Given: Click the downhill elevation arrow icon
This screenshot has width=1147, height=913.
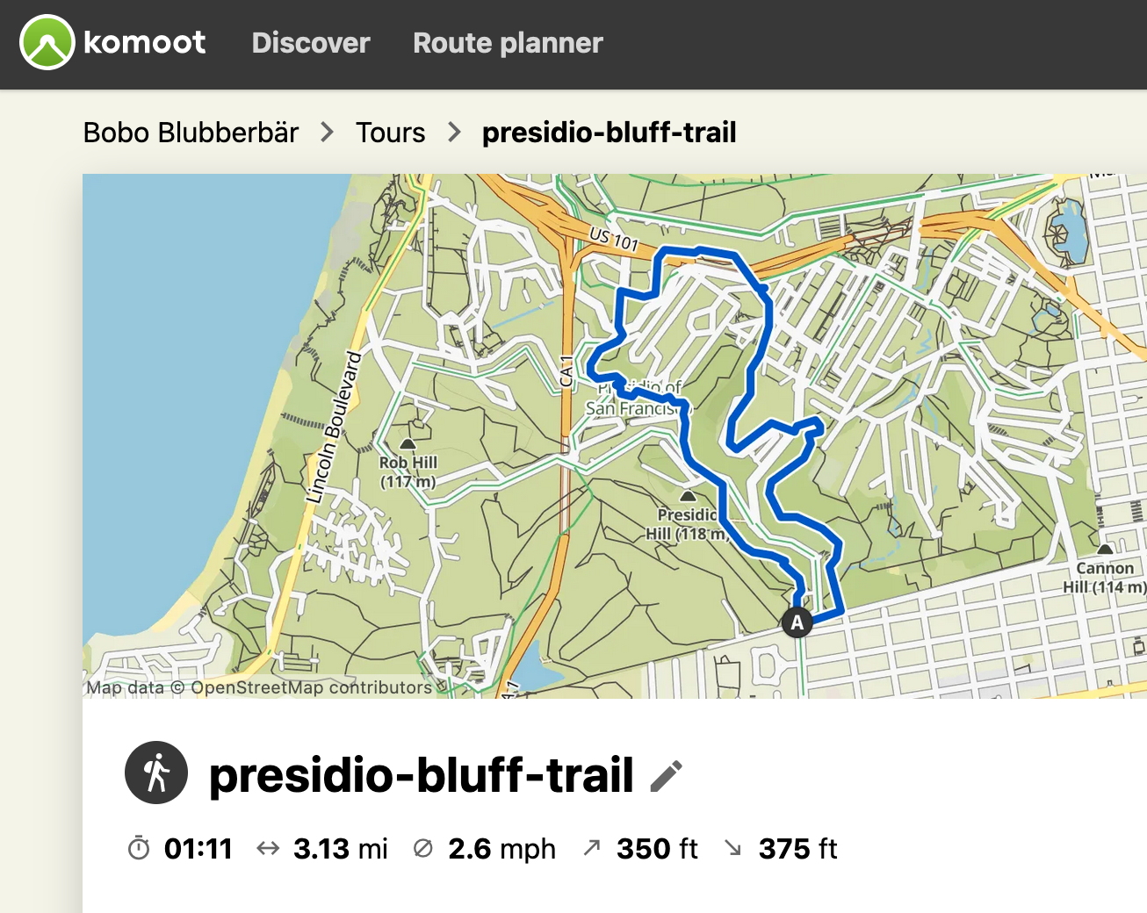Looking at the screenshot, I should [x=733, y=847].
